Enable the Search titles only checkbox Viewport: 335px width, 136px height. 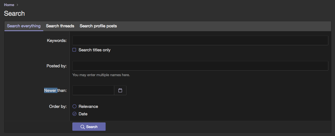pyautogui.click(x=74, y=50)
